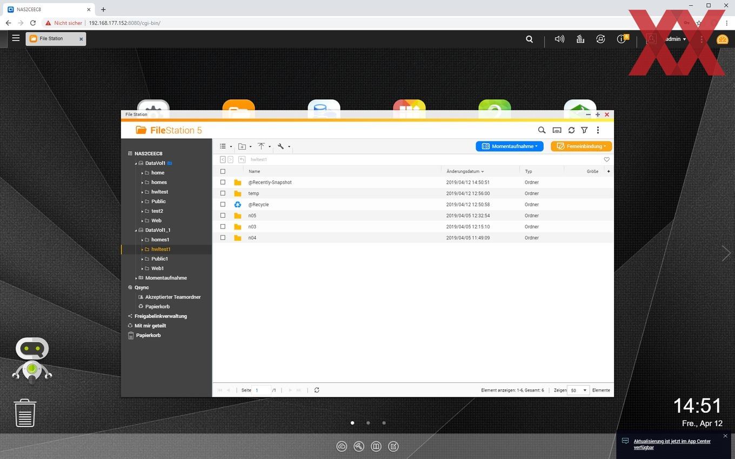Screen dimensions: 735x459
Task: Dismiss the App Center update notification
Action: (725, 436)
